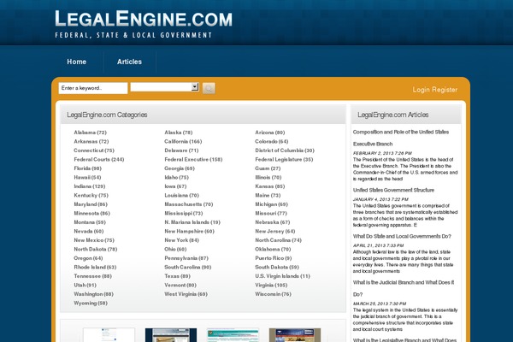This screenshot has width=513, height=342.
Task: Open Federal Executive (158) category
Action: [193, 159]
